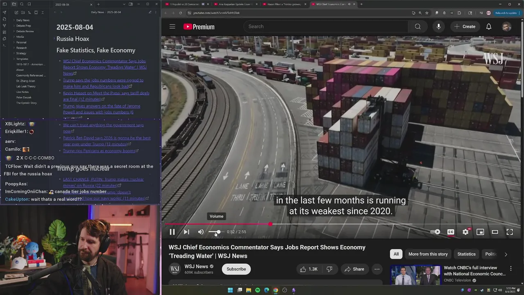Reload the YouTube page
Screen dimensions: 524x295
(181, 13)
